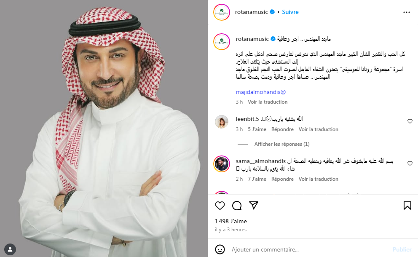This screenshot has height=257, width=418.
Task: Open sama__almohandis username link
Action: (261, 161)
